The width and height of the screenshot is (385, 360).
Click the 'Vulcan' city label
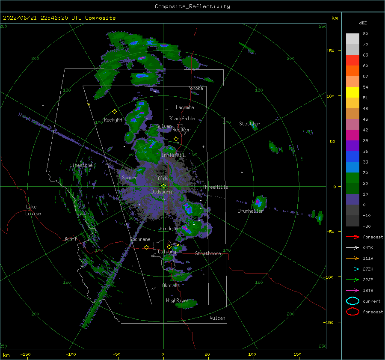tap(218, 318)
